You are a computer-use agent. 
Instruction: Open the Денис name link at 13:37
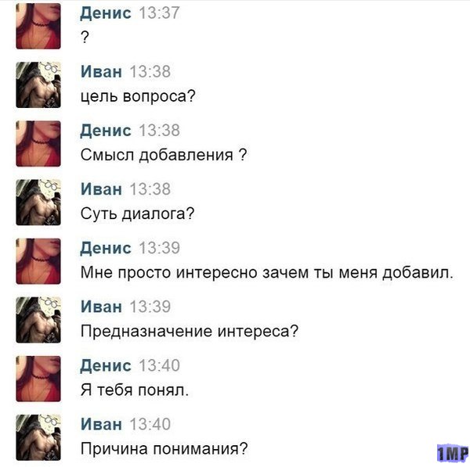pyautogui.click(x=106, y=13)
